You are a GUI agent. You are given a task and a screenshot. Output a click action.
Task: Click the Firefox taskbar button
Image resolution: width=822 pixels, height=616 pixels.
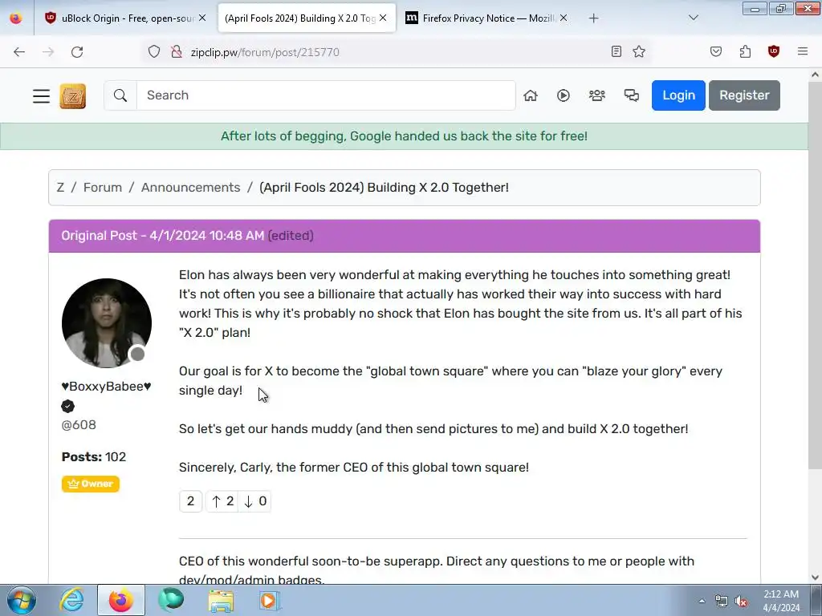coord(121,600)
